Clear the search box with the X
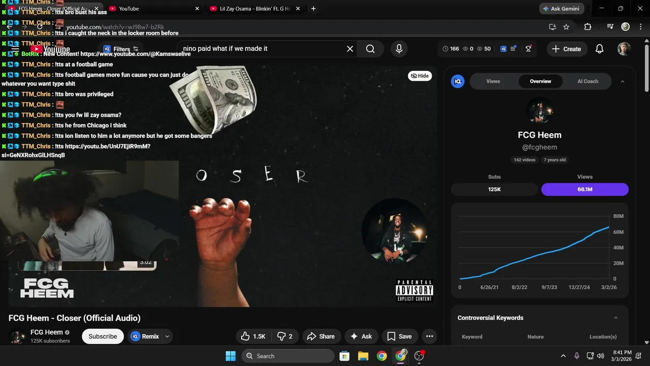The image size is (650, 366). point(350,49)
